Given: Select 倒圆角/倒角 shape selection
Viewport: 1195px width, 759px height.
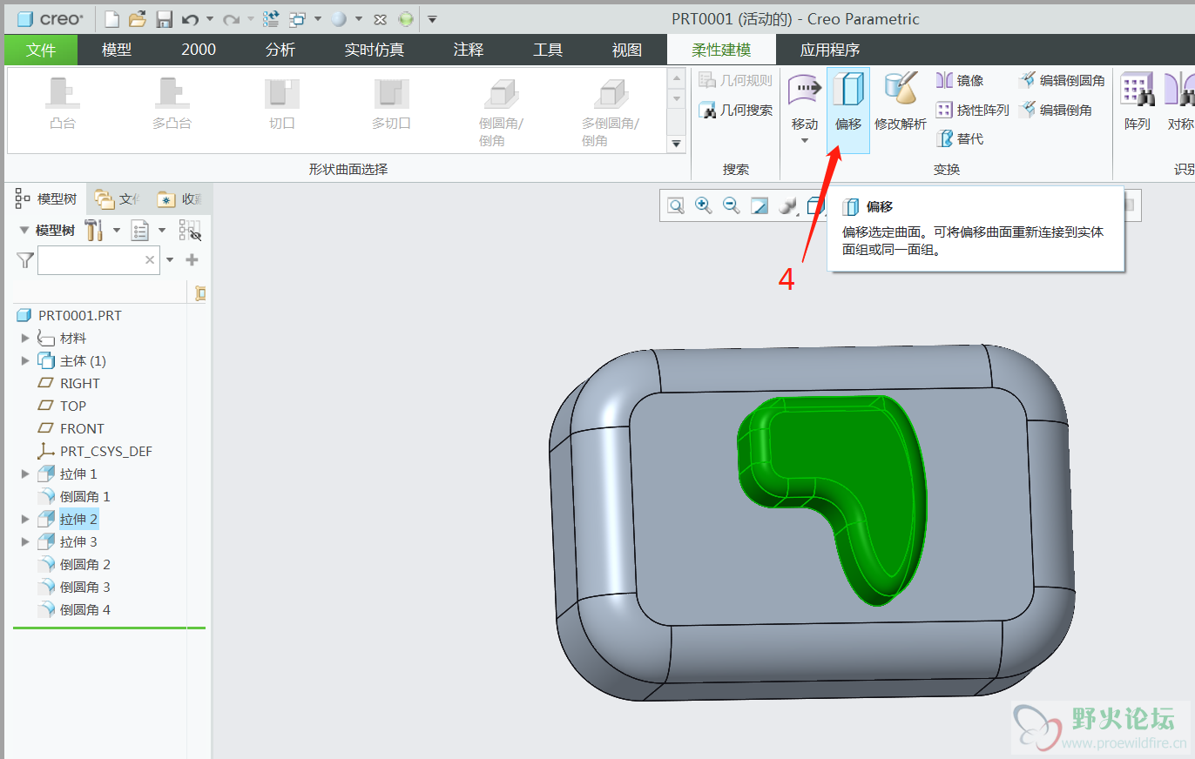Looking at the screenshot, I should click(x=502, y=112).
